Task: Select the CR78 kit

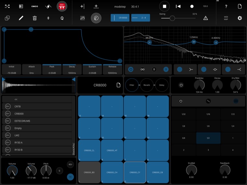Action: [x=37, y=106]
